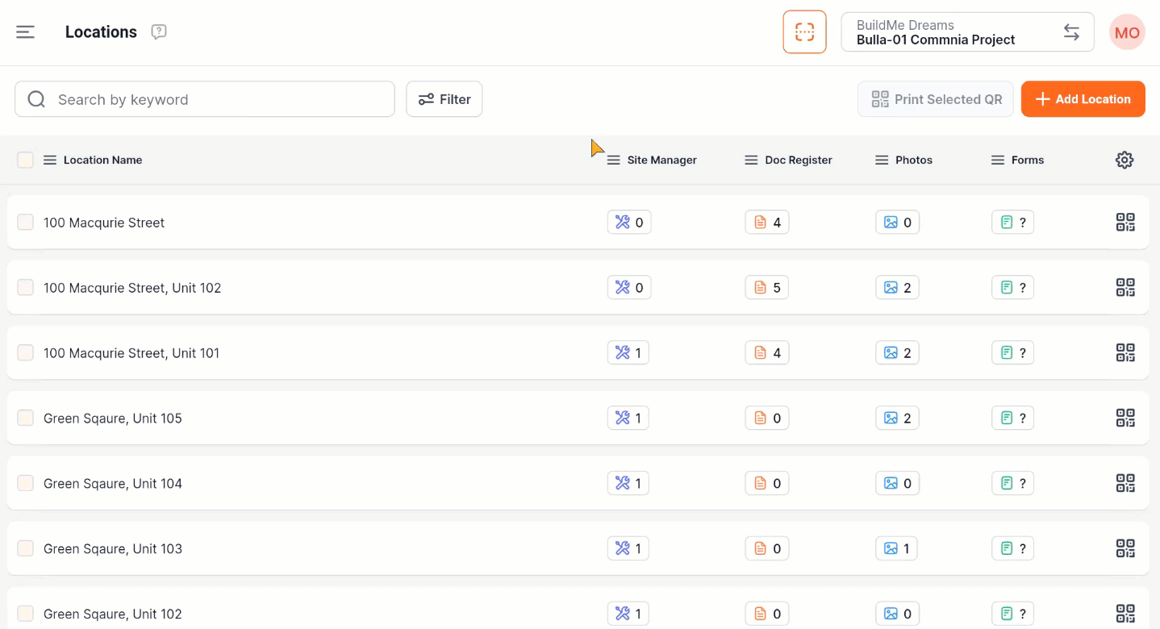This screenshot has height=629, width=1160.
Task: Open location 100 Macqurie Street
Action: click(104, 223)
